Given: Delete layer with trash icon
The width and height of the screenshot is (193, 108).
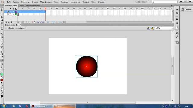Looking at the screenshot, I should point(11,22).
